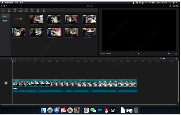The image size is (181, 115).
Task: Click the help icon beside Export
Action: 170,6
